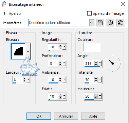
Task: Reset to default settings via arrow icon
Action: [x=120, y=23]
